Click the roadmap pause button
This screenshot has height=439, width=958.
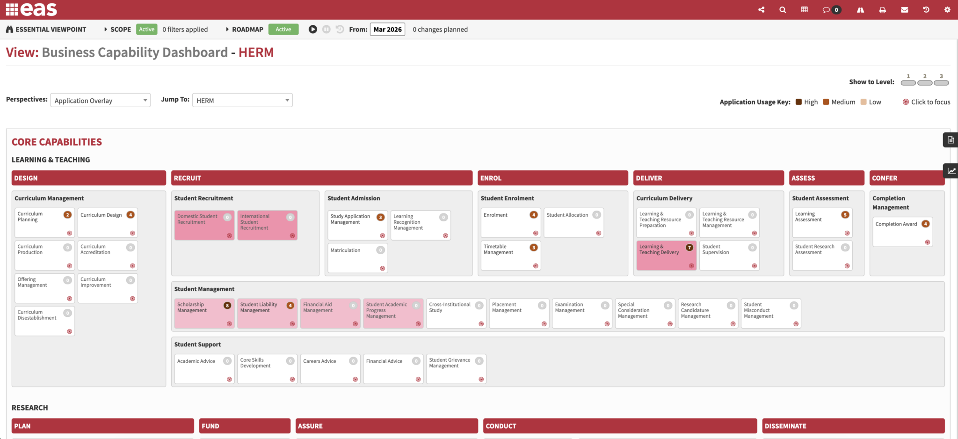(x=327, y=29)
